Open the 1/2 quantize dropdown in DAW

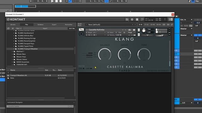point(186,103)
